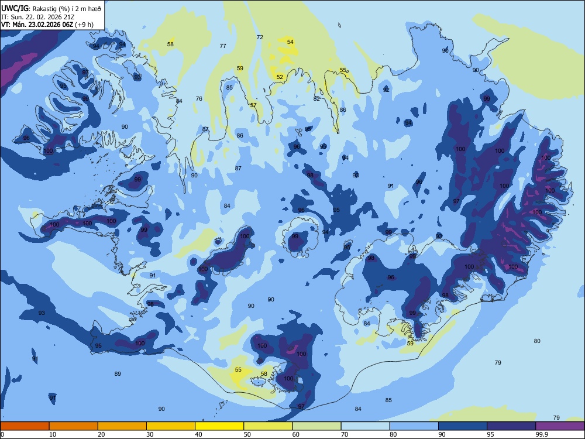Click the humidity value '54' on the map

tap(290, 42)
